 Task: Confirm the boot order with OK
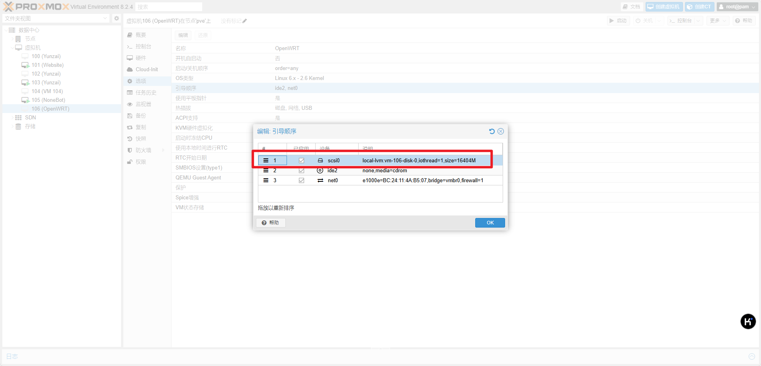(490, 223)
